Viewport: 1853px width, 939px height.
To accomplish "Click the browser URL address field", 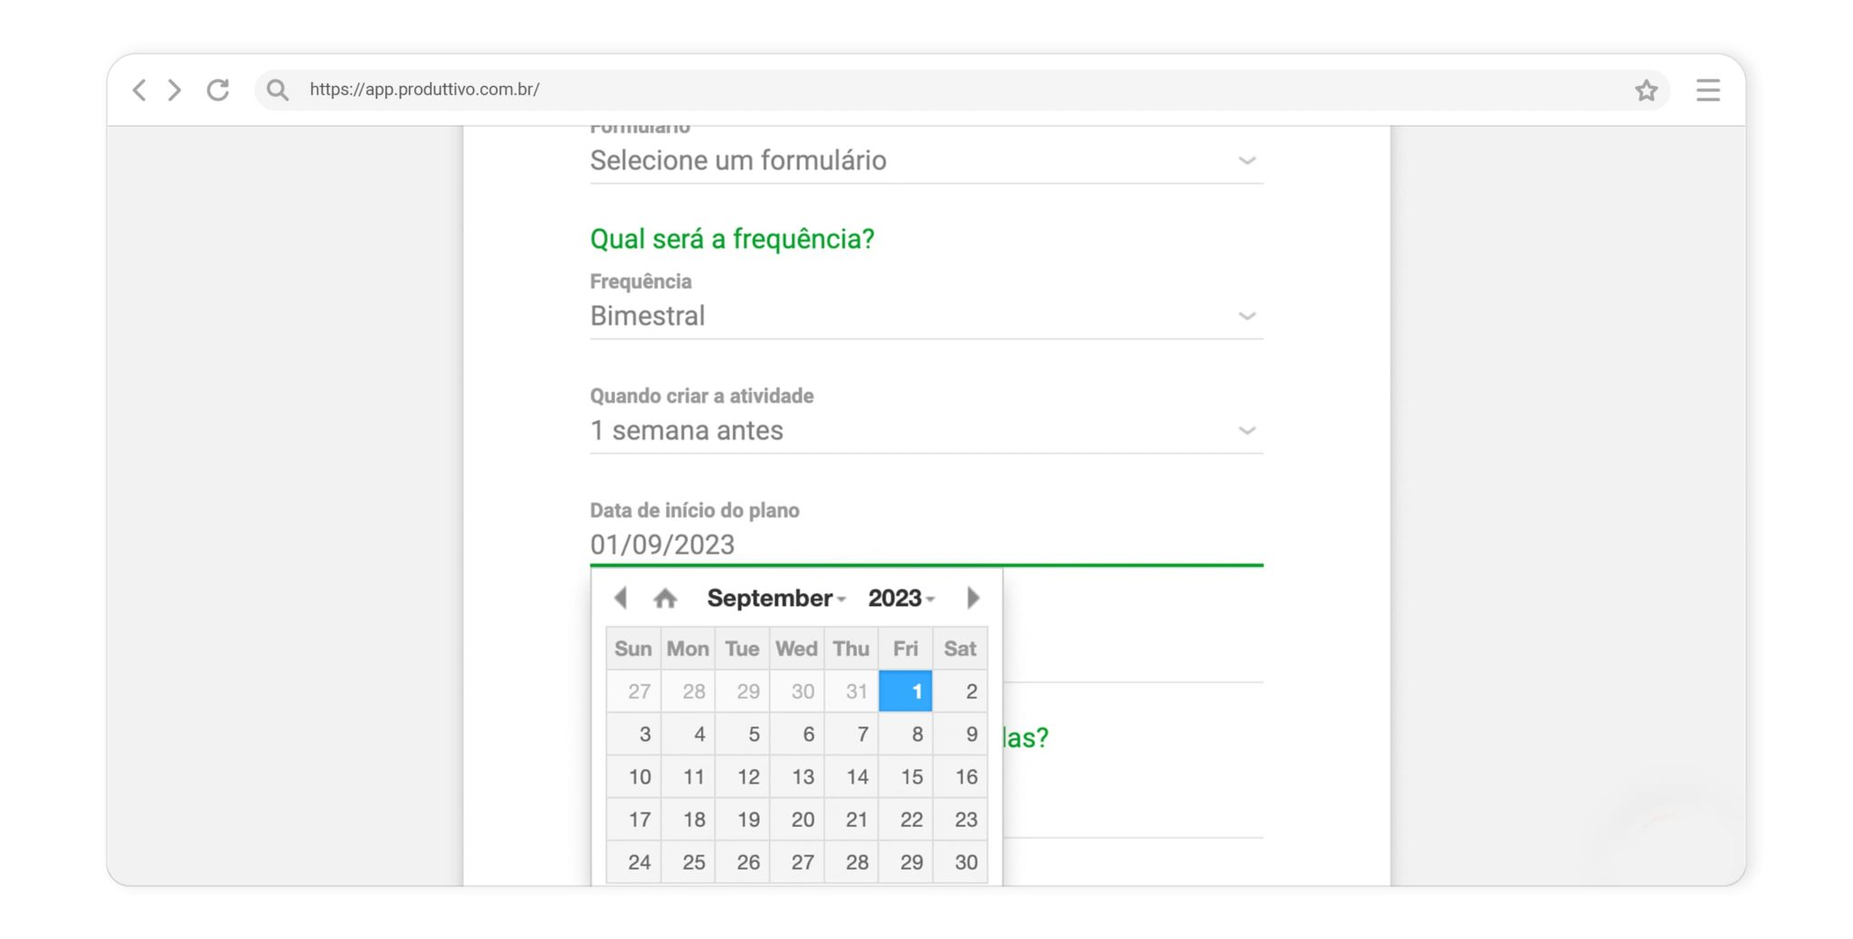I will point(905,90).
